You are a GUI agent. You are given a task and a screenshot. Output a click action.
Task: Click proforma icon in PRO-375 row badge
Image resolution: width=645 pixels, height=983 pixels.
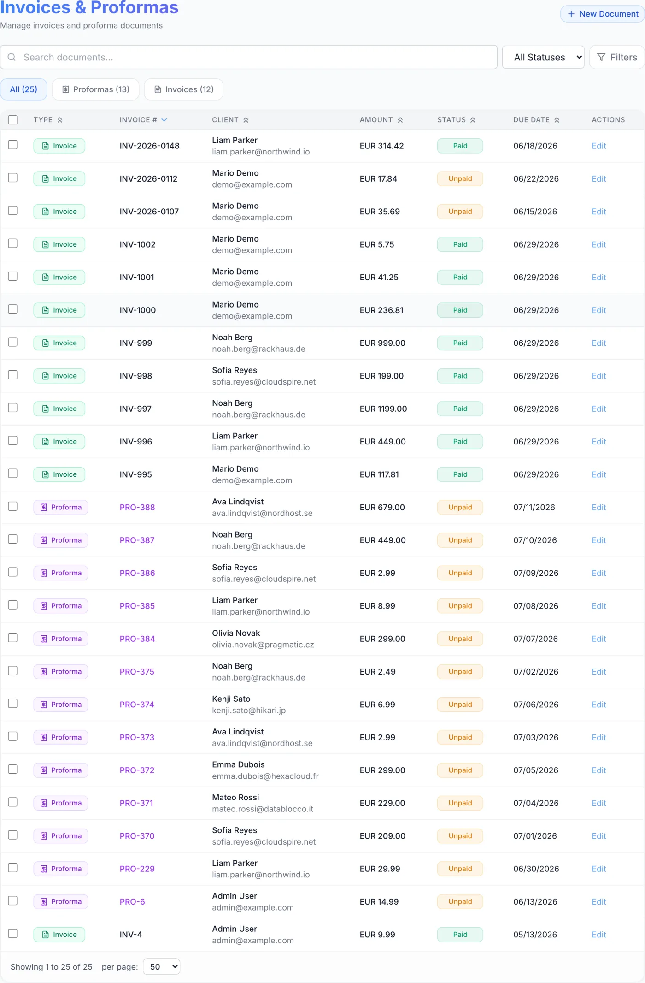44,672
